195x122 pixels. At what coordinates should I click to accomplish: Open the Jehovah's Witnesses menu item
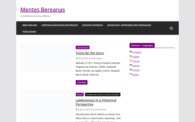point(93,25)
